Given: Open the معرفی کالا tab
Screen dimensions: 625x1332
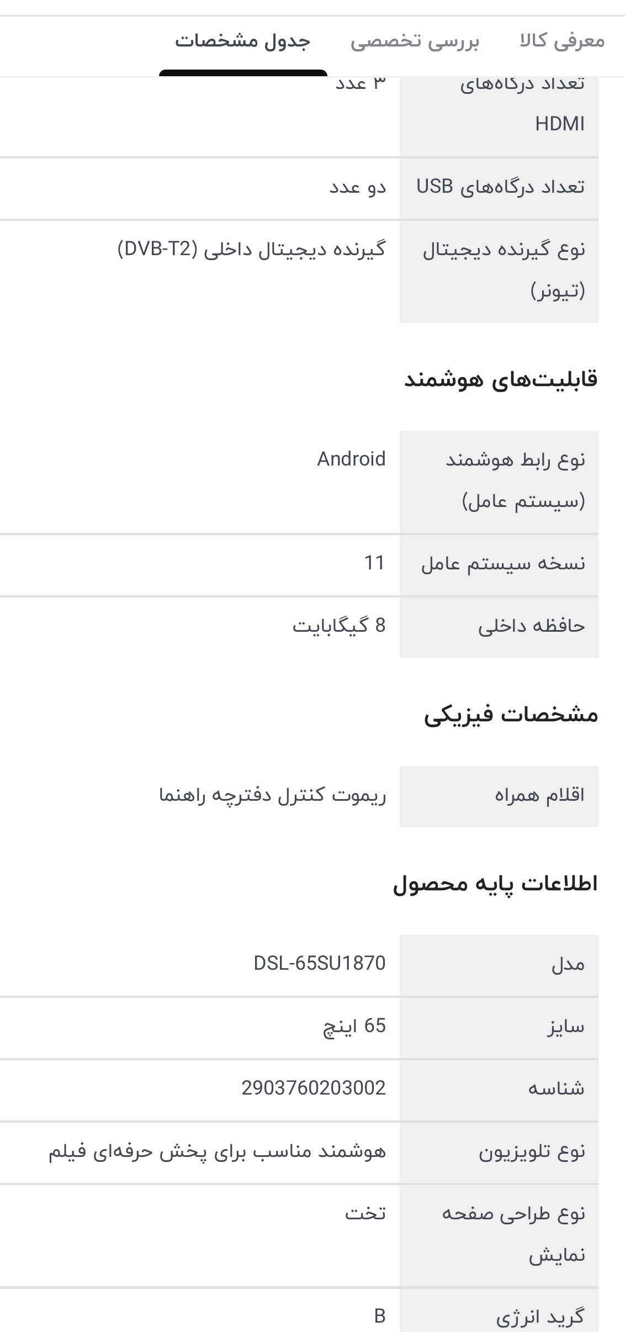Looking at the screenshot, I should [562, 41].
